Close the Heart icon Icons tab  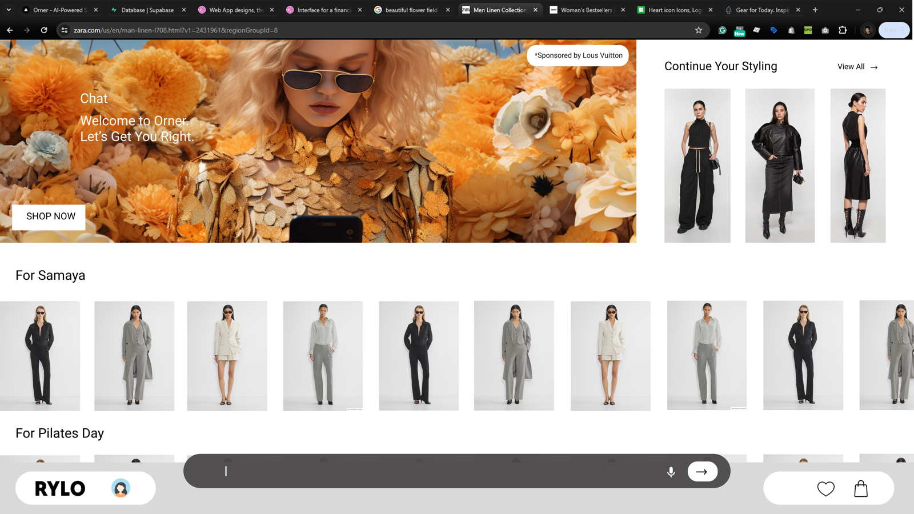711,10
